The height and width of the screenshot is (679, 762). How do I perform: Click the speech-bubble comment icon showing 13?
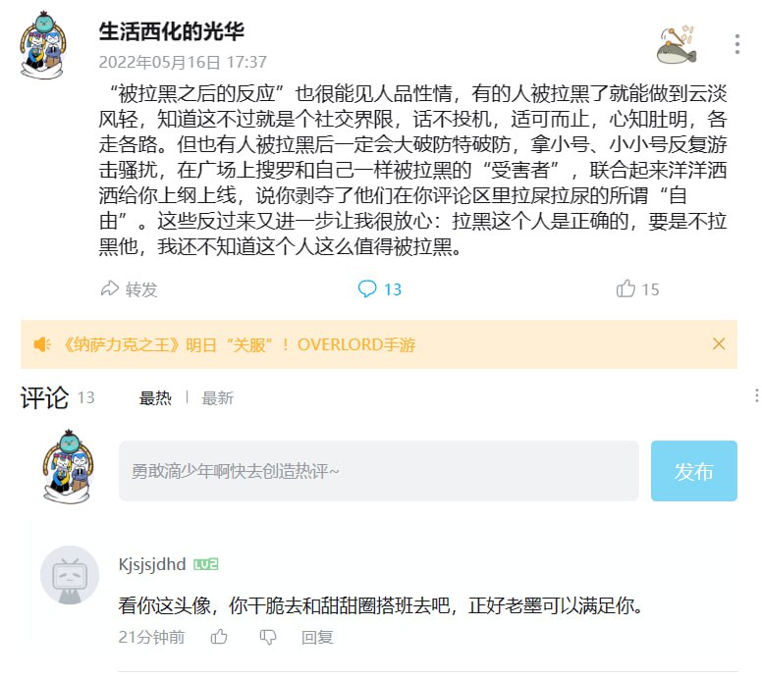[367, 288]
